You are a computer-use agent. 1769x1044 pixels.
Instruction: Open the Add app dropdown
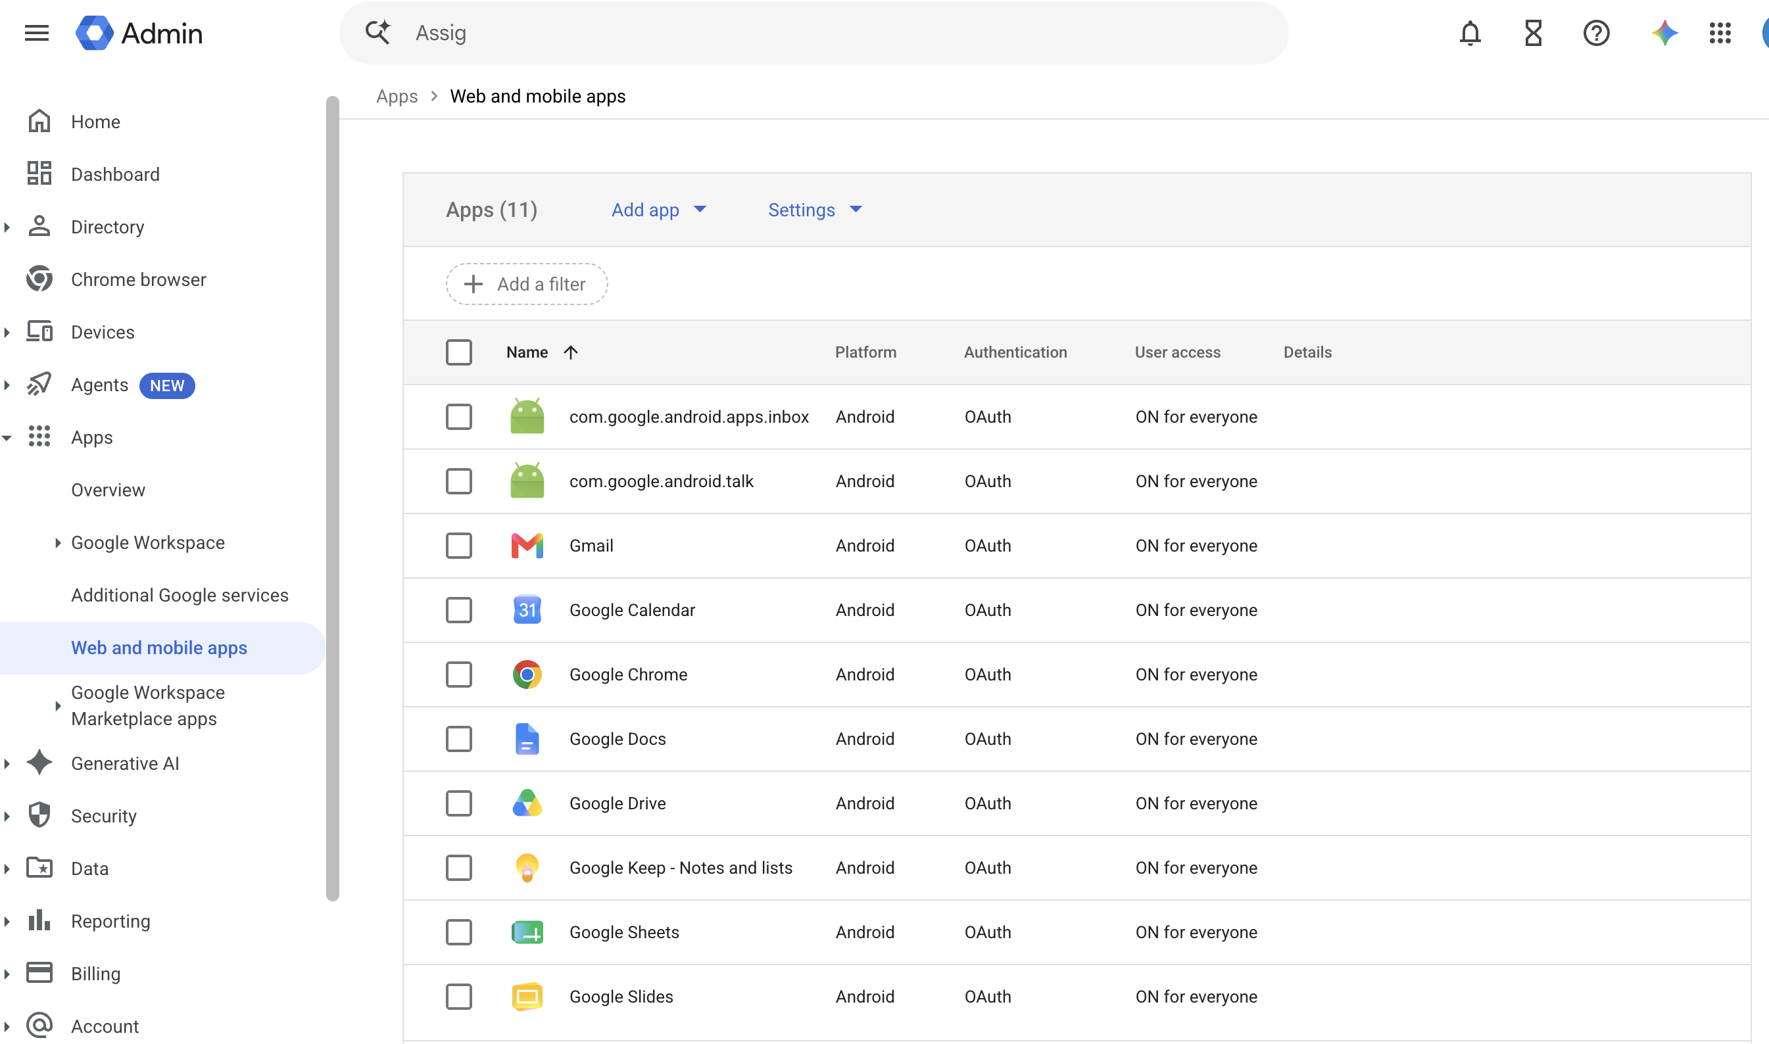point(659,210)
